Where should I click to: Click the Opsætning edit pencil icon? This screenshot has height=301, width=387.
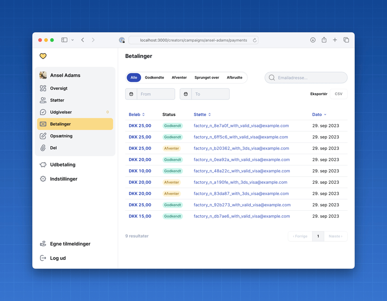click(x=43, y=136)
